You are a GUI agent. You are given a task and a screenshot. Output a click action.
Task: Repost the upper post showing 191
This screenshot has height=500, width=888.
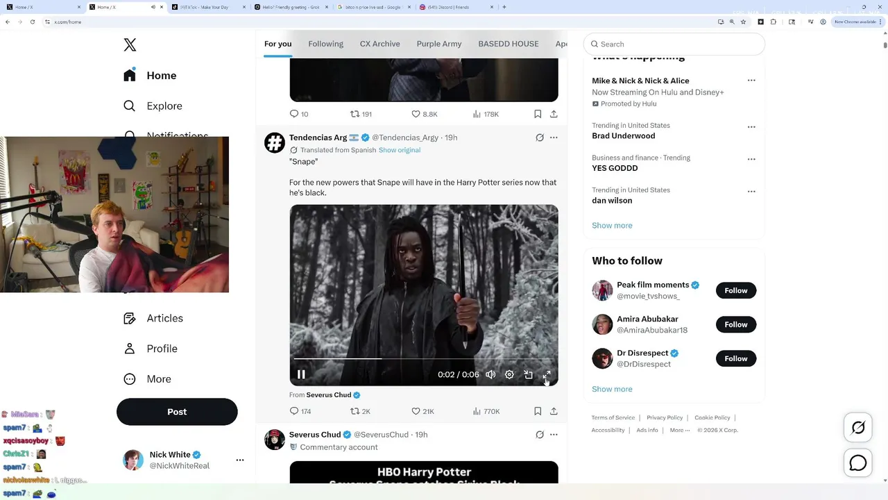pos(361,114)
